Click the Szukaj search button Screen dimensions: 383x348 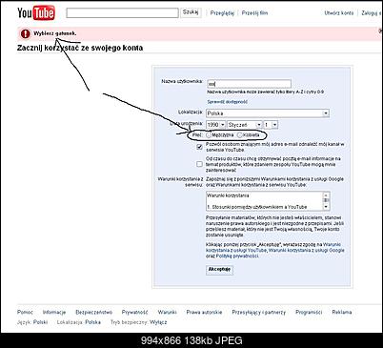point(191,12)
